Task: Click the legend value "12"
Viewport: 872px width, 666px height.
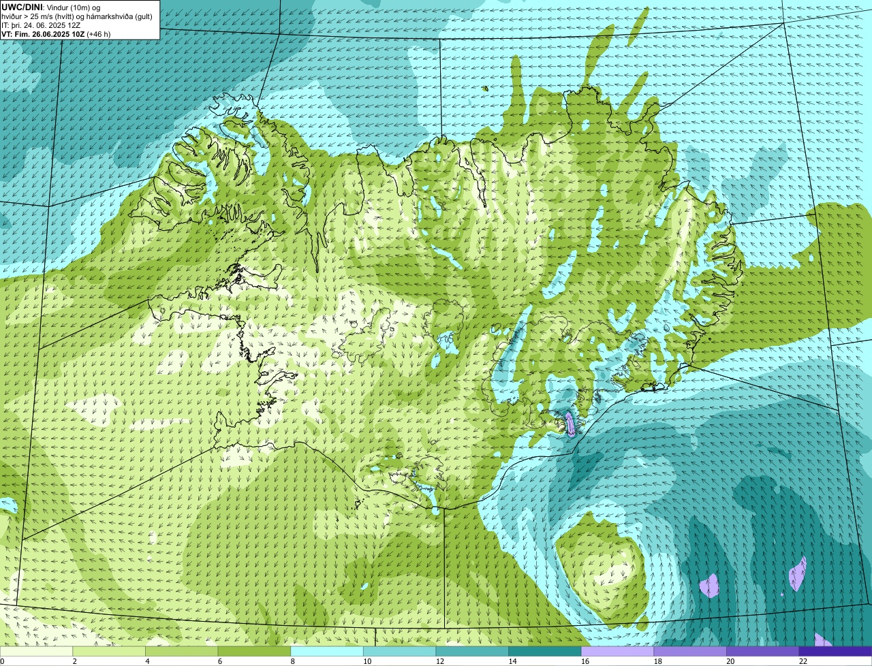Action: [439, 661]
